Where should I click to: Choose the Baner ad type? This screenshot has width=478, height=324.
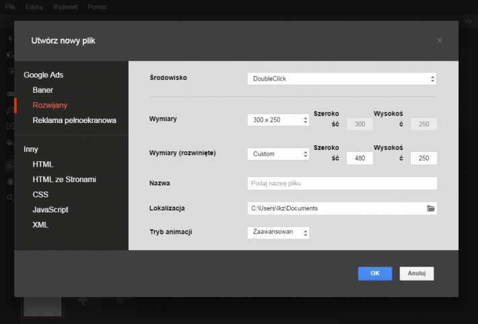click(42, 90)
